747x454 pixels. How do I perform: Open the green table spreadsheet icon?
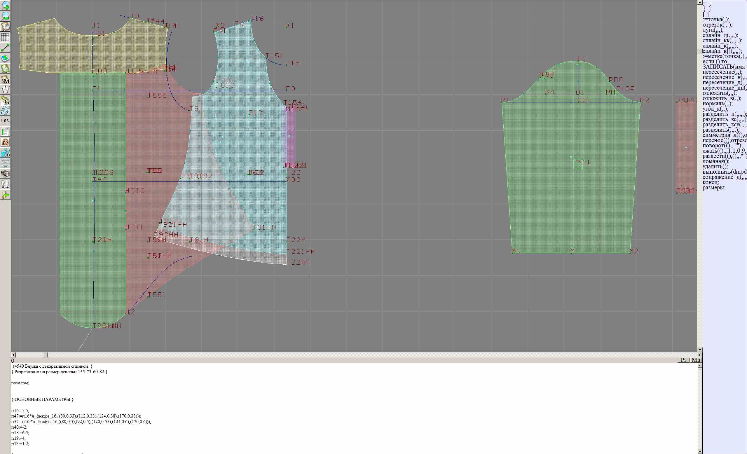pyautogui.click(x=6, y=132)
